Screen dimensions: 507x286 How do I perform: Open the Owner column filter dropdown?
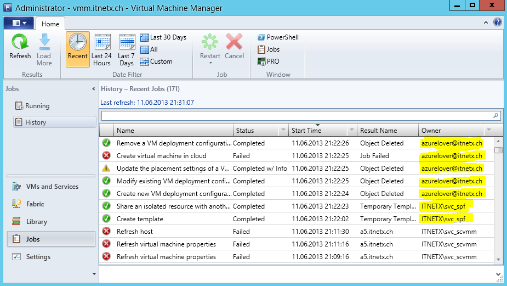coord(488,131)
